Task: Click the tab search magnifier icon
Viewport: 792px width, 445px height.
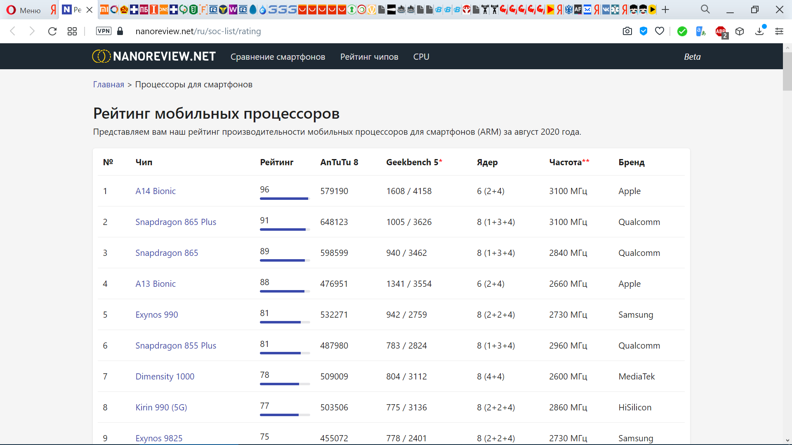Action: coord(705,9)
